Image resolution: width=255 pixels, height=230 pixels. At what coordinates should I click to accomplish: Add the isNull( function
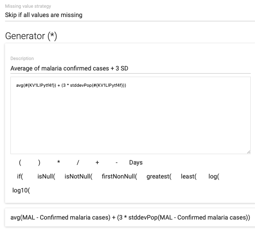click(x=46, y=176)
